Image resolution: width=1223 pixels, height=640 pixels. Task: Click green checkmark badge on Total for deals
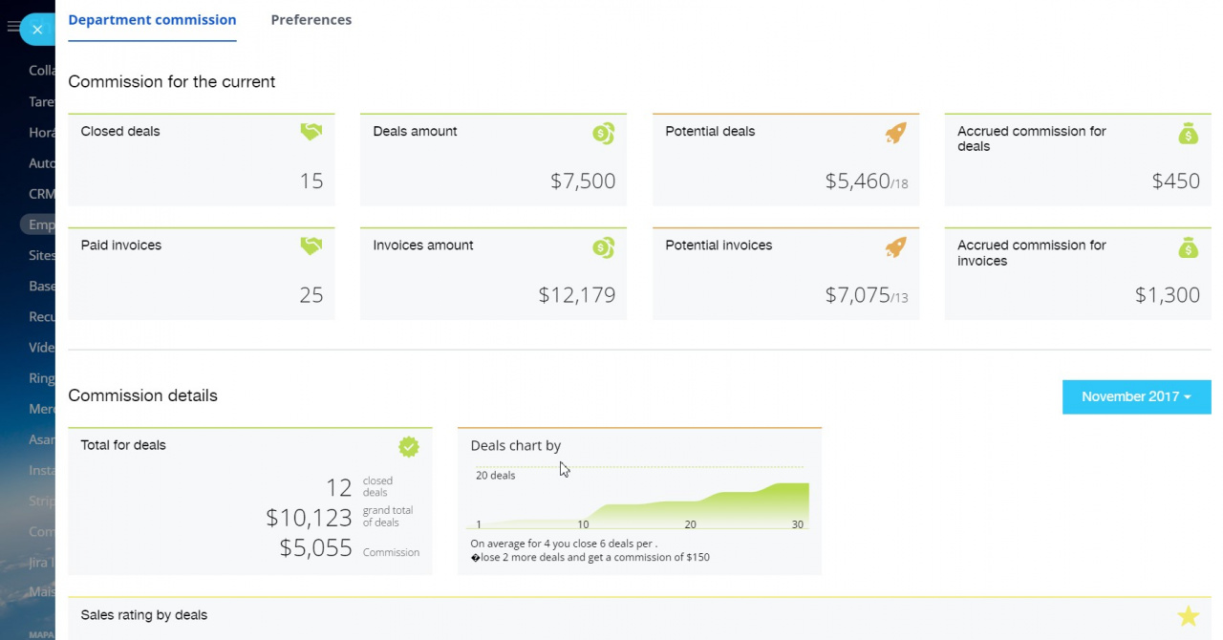tap(409, 446)
